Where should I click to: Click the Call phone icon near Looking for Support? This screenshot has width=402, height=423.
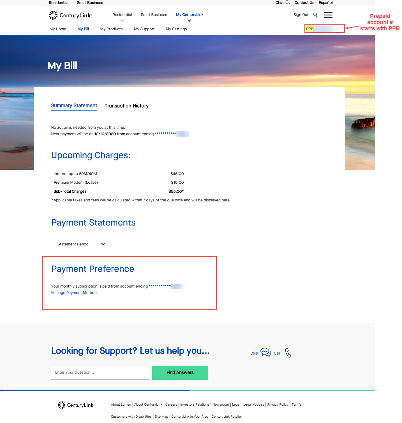(288, 353)
